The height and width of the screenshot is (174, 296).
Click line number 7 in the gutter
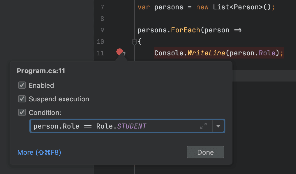coord(102,7)
